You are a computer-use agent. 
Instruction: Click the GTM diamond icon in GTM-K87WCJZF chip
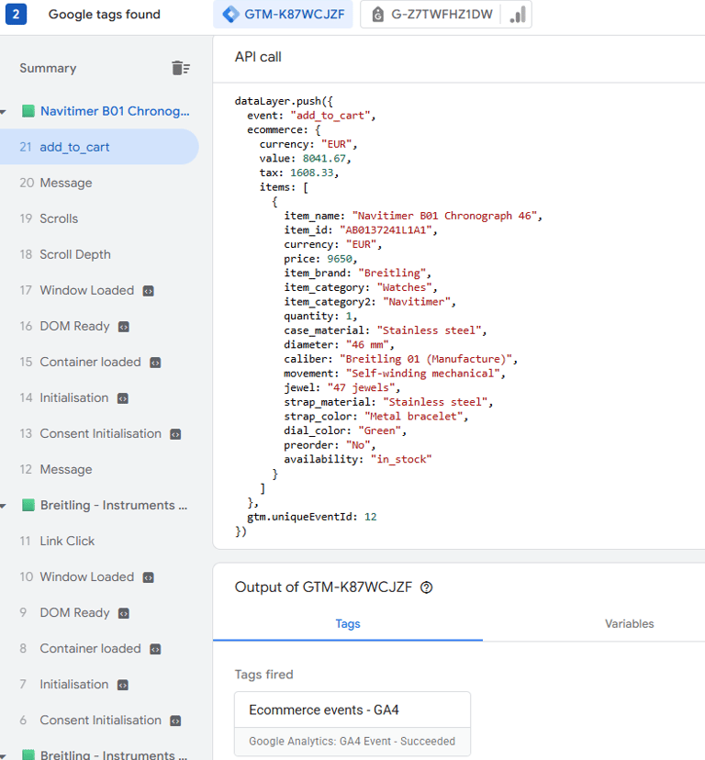point(229,15)
